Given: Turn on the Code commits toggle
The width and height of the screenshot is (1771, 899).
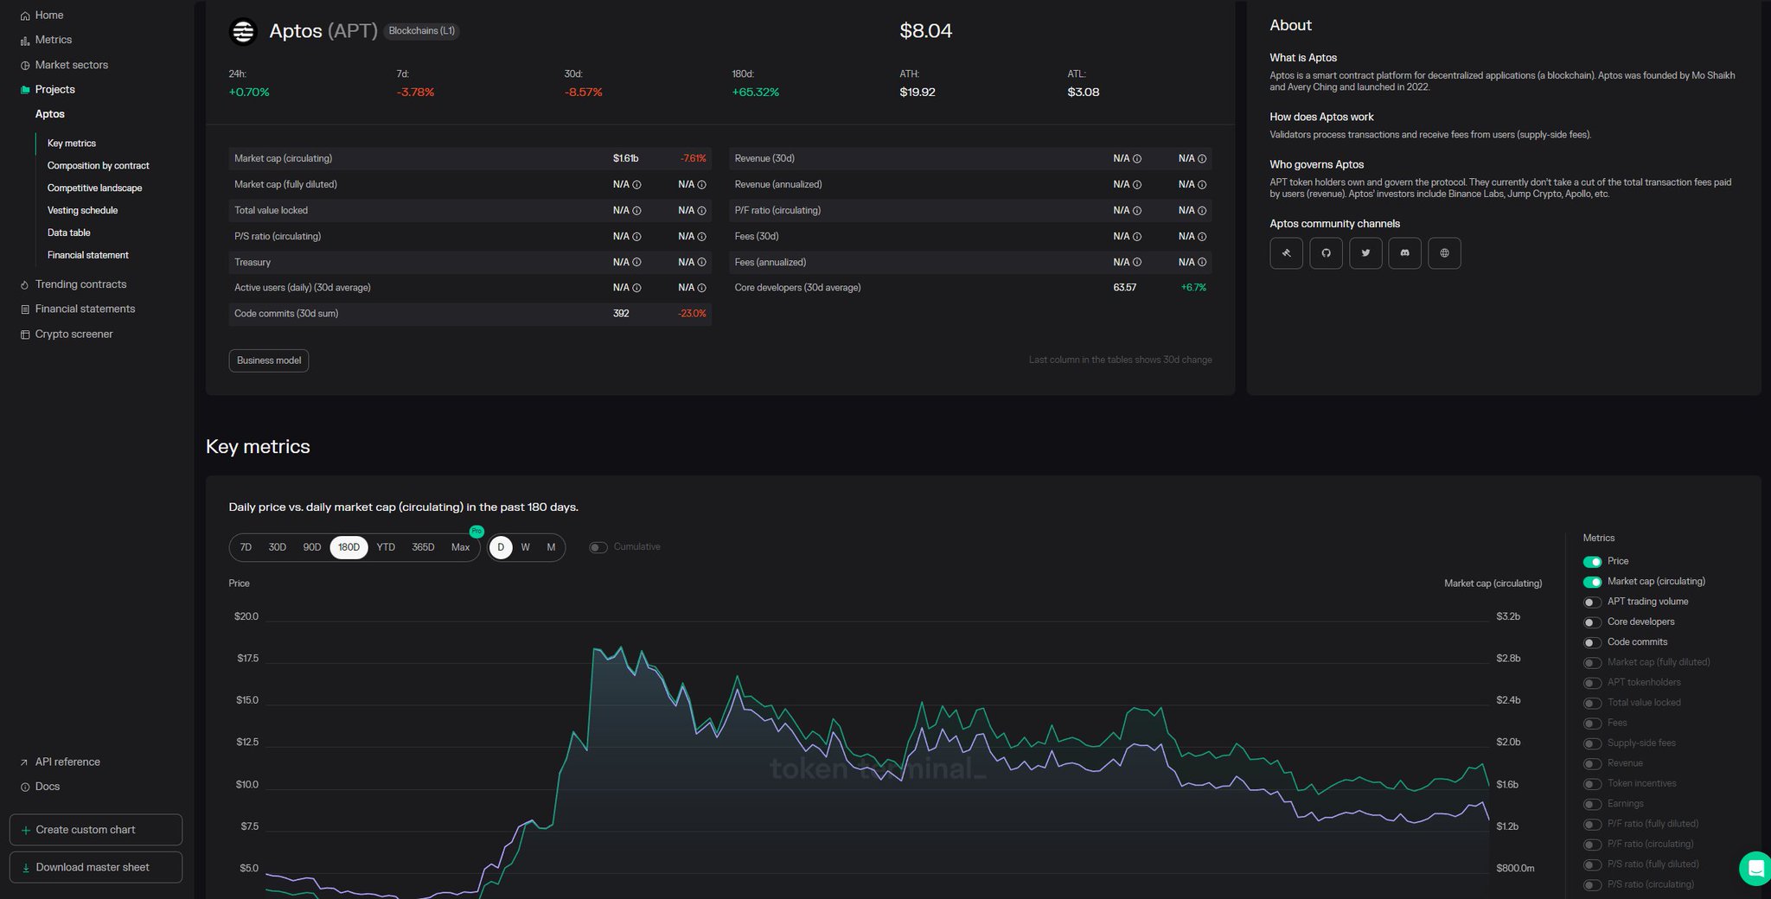Looking at the screenshot, I should (1592, 642).
